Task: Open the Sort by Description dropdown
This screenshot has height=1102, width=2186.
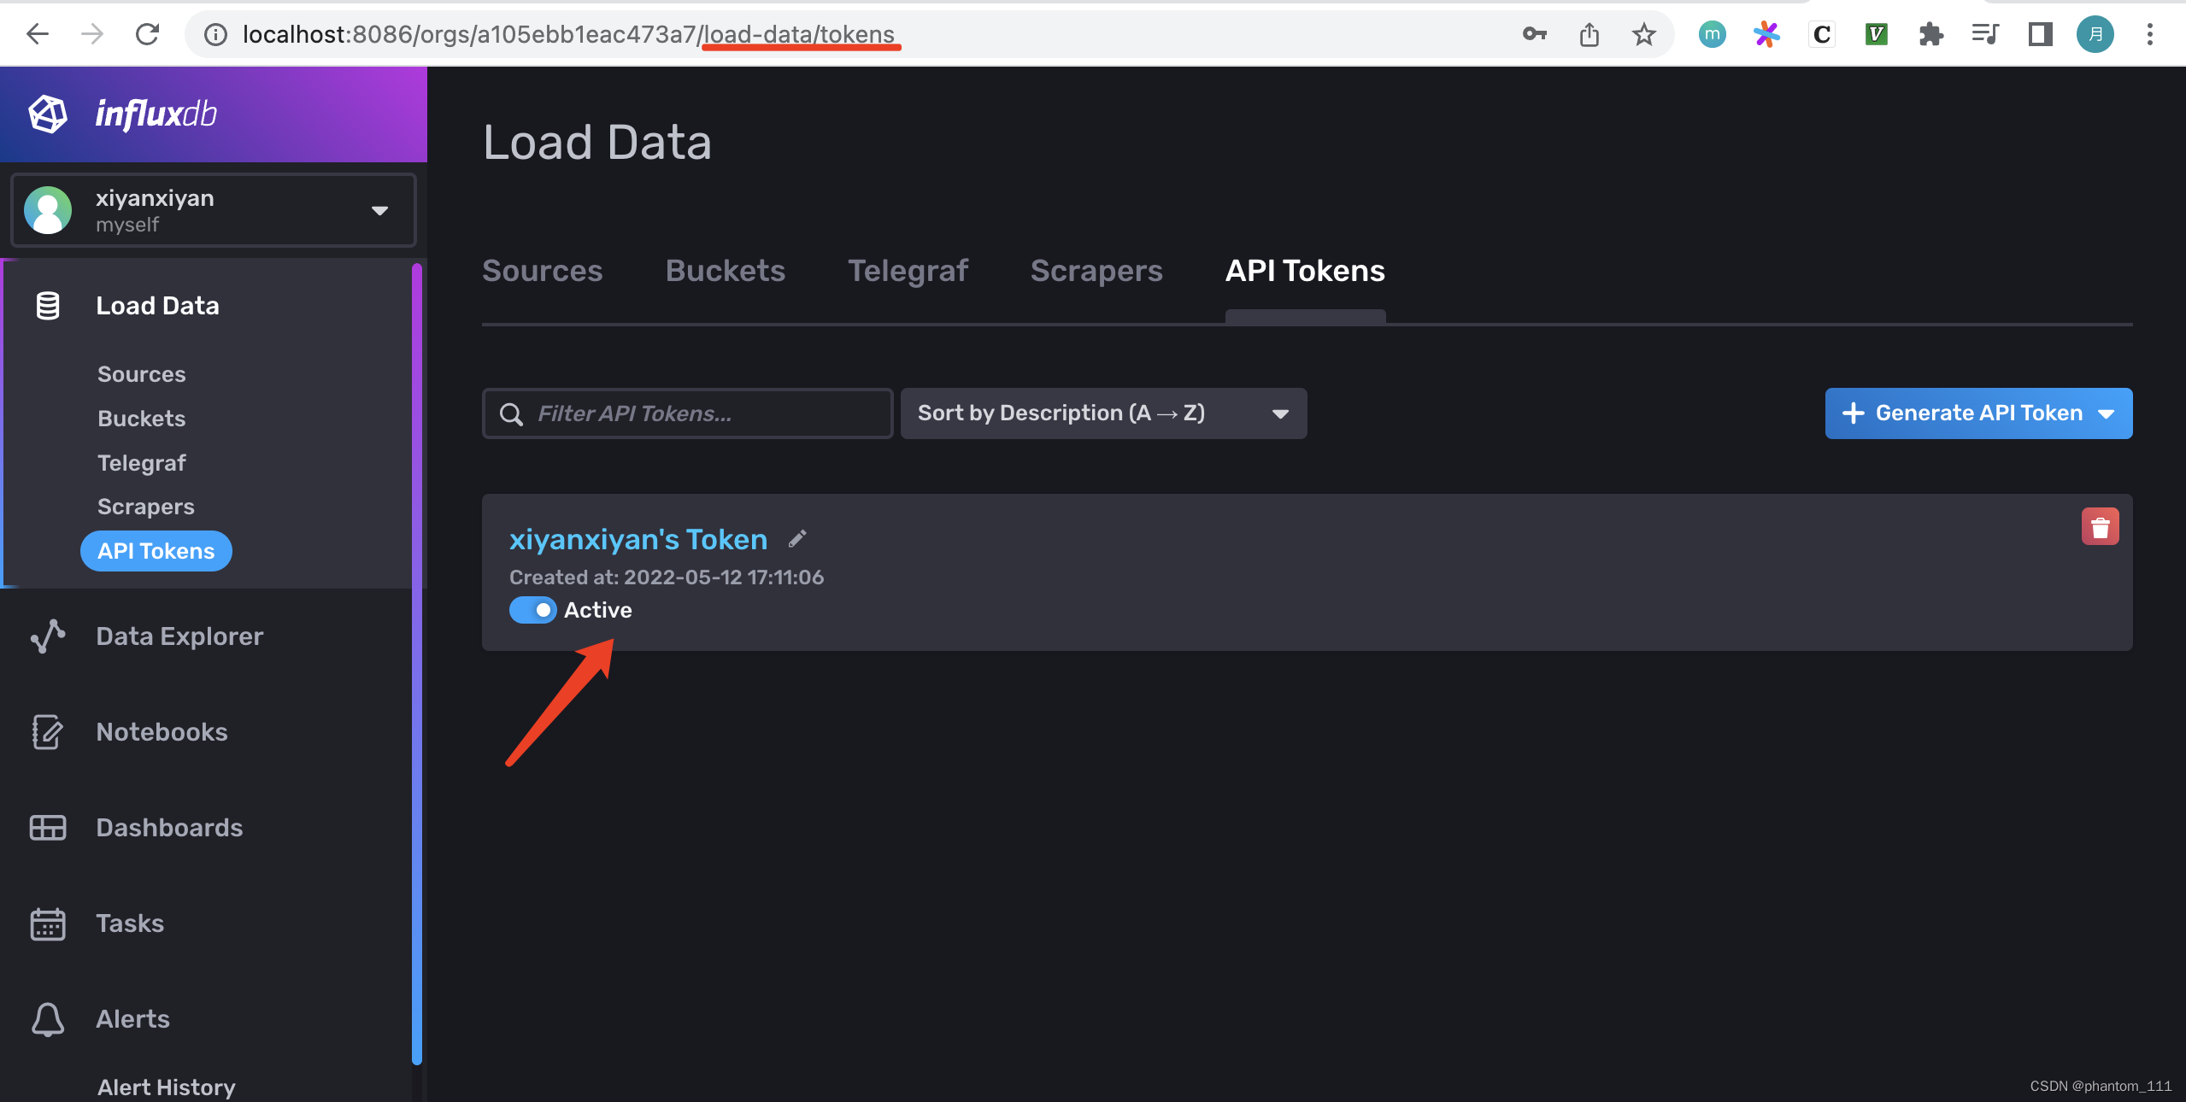Action: click(x=1102, y=413)
